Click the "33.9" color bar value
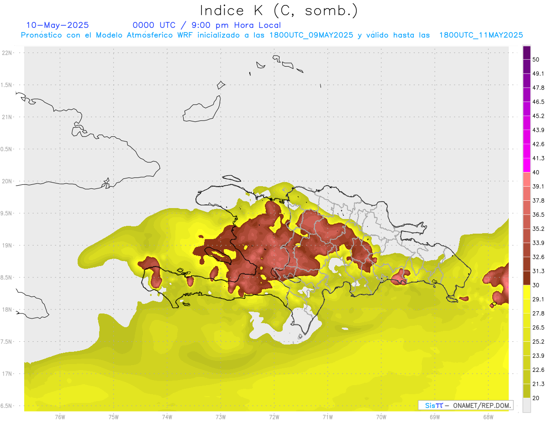Screen dimensions: 548x423 click(538, 243)
